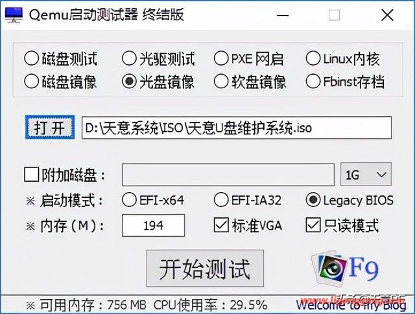The height and width of the screenshot is (314, 415).
Task: Enable the 附加磁盘 checkbox
Action: pyautogui.click(x=32, y=175)
